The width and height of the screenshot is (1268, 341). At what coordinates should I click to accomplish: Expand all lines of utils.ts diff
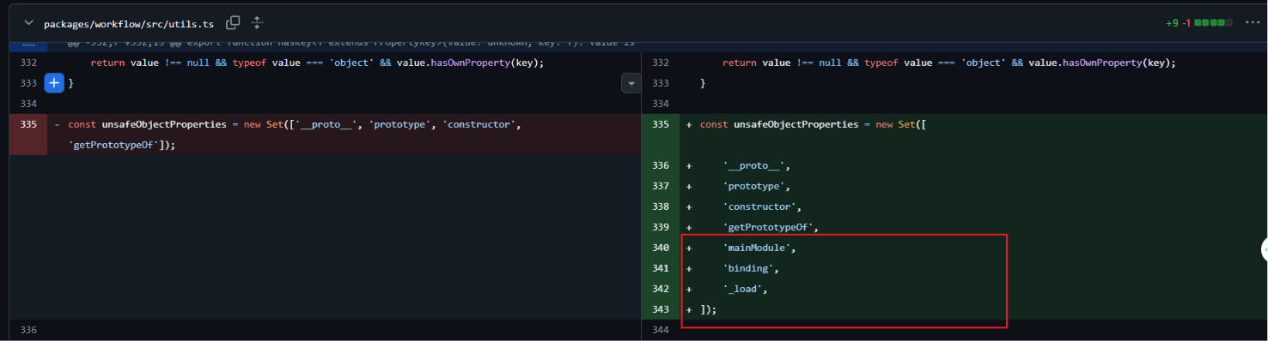click(x=257, y=23)
